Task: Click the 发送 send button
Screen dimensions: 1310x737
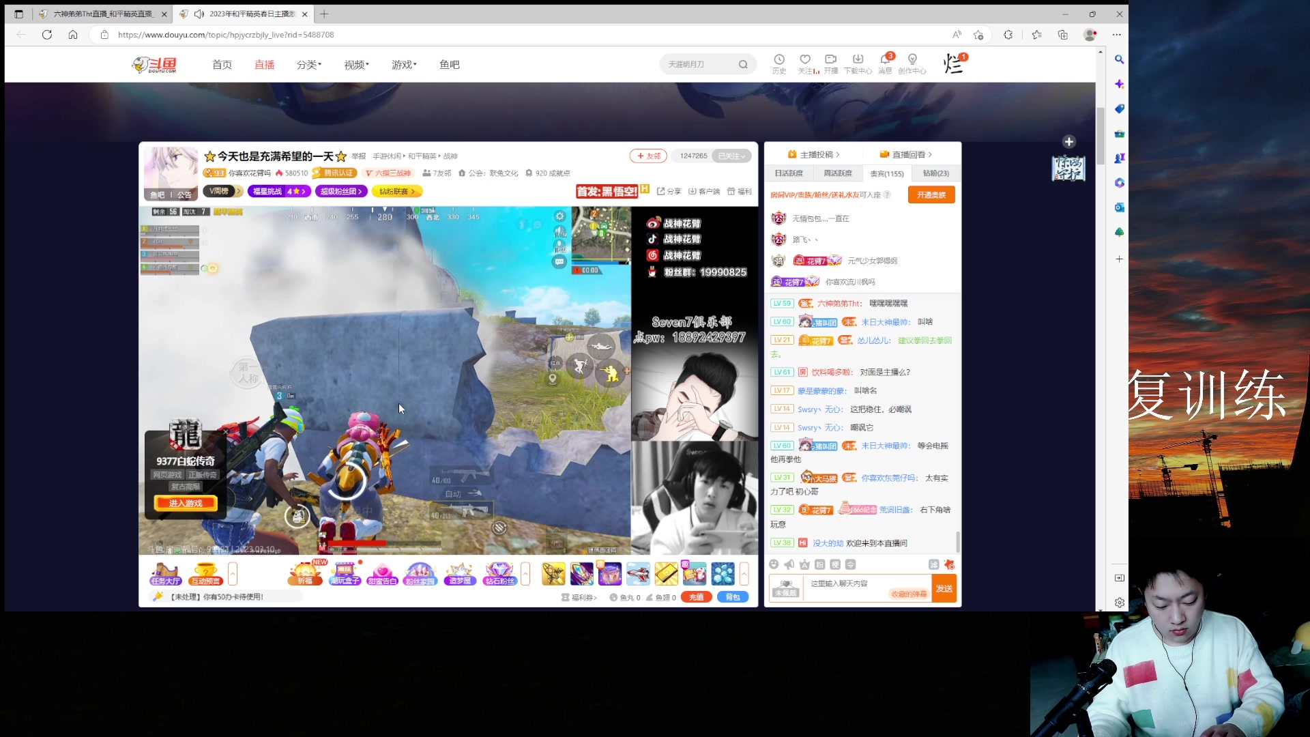Action: [944, 588]
